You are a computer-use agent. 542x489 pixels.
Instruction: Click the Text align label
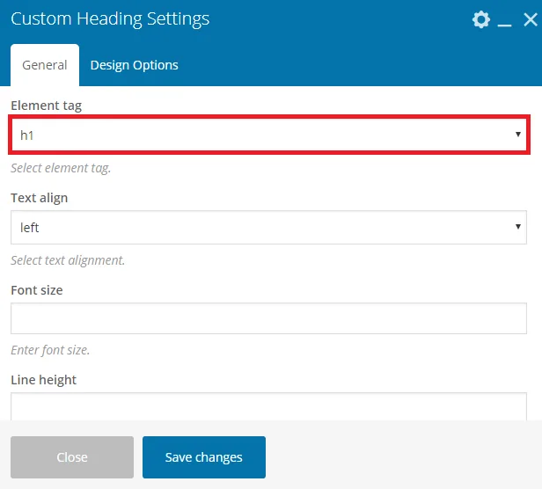pos(40,198)
